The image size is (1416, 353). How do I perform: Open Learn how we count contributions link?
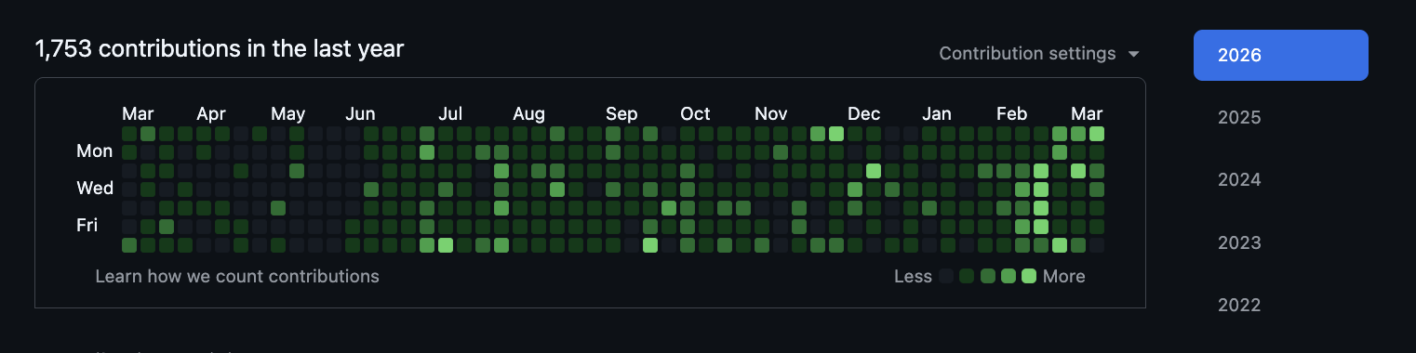point(237,276)
